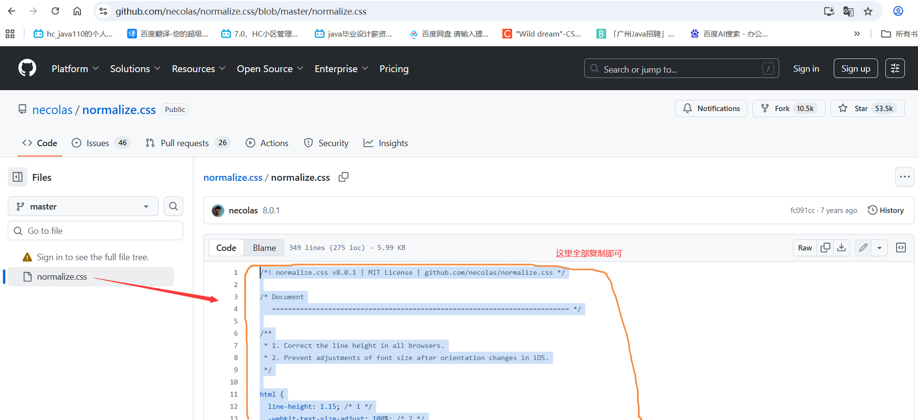
Task: Star the normalize.css repository
Action: [x=867, y=108]
